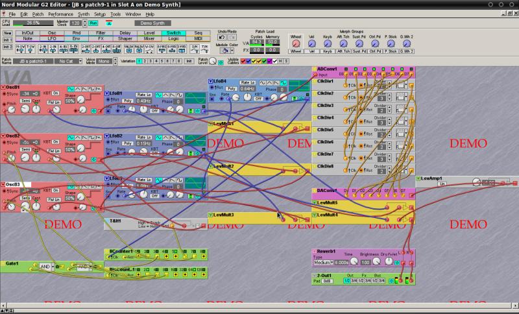Viewport: 519px width, 314px height.
Task: Open the Synth menu
Action: pos(84,14)
